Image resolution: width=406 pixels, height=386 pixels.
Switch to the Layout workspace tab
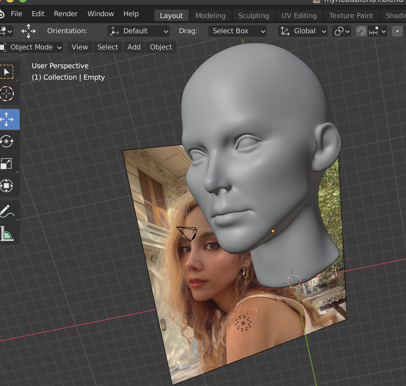tap(171, 16)
